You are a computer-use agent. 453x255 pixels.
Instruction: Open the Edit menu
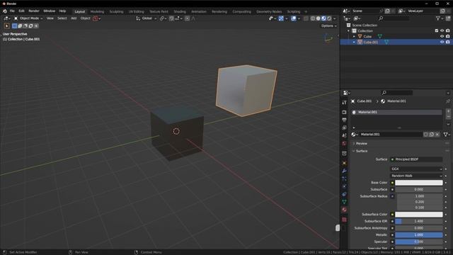point(21,11)
